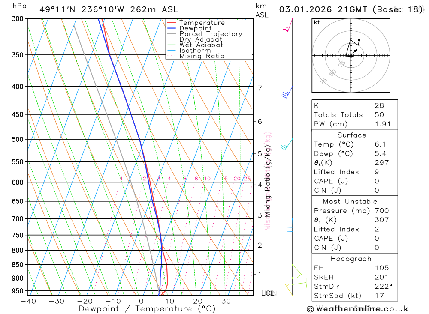429x314 pixels.
Task: Click the pink wind barb at 300 hPa
Action: tap(288, 24)
